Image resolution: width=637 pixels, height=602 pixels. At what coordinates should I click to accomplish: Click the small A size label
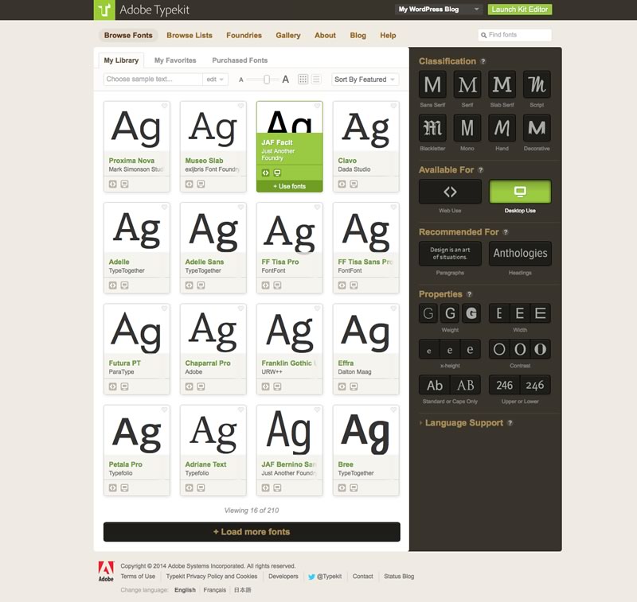(241, 80)
